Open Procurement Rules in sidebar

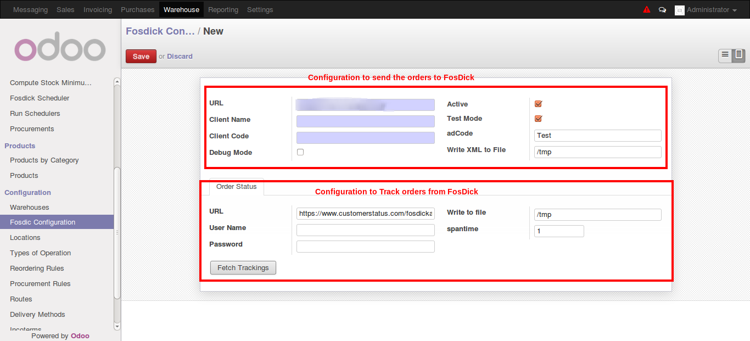tap(40, 284)
